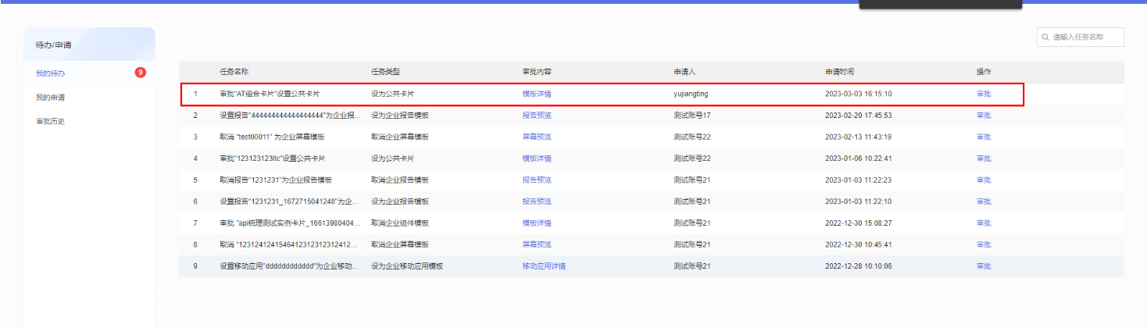Image resolution: width=1147 pixels, height=328 pixels.
Task: Click the search magnifier icon
Action: 1045,37
